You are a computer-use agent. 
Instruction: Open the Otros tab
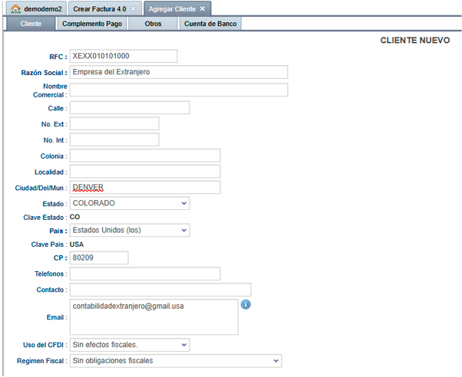pyautogui.click(x=153, y=24)
